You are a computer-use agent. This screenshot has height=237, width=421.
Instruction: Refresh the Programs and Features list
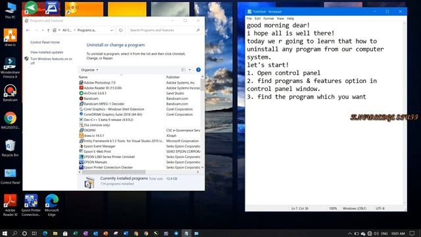(121, 30)
